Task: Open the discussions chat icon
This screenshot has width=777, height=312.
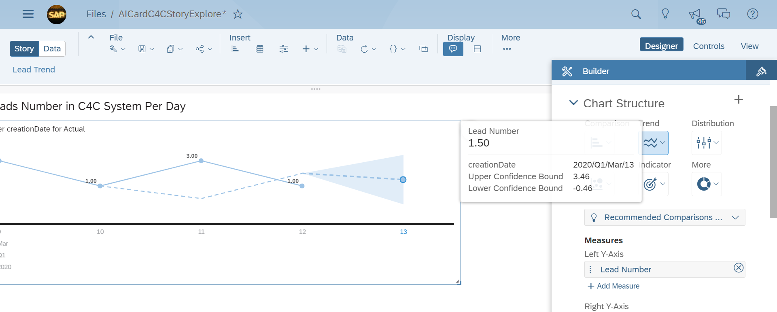Action: point(724,14)
